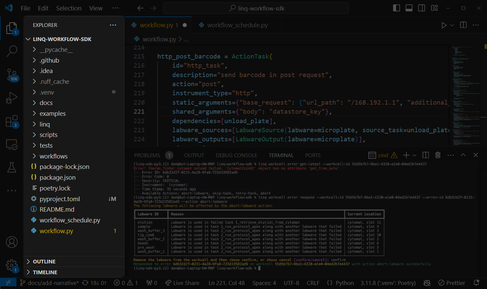Open the Search view

tap(12, 51)
